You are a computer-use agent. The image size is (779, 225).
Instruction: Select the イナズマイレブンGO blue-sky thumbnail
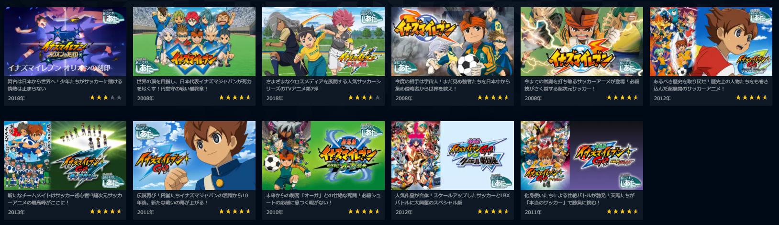pyautogui.click(x=194, y=156)
